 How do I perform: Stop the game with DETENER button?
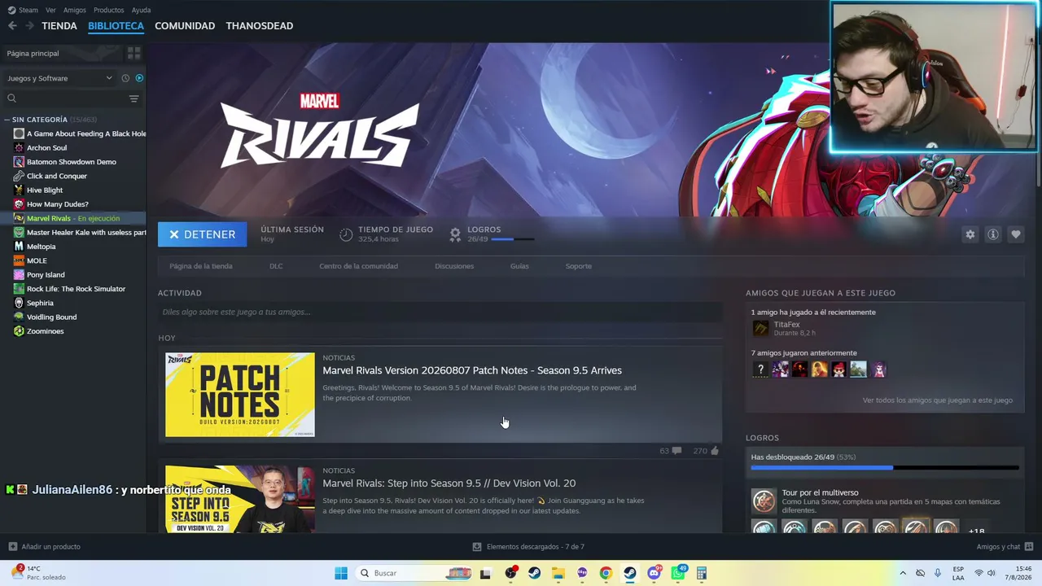(202, 234)
